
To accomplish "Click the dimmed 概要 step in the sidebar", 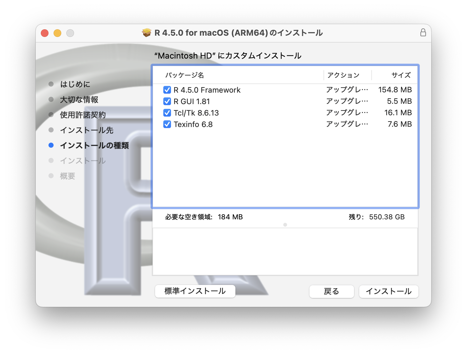I will (68, 176).
